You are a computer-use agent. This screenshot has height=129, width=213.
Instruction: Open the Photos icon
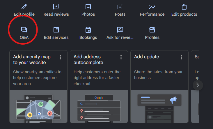click(88, 7)
